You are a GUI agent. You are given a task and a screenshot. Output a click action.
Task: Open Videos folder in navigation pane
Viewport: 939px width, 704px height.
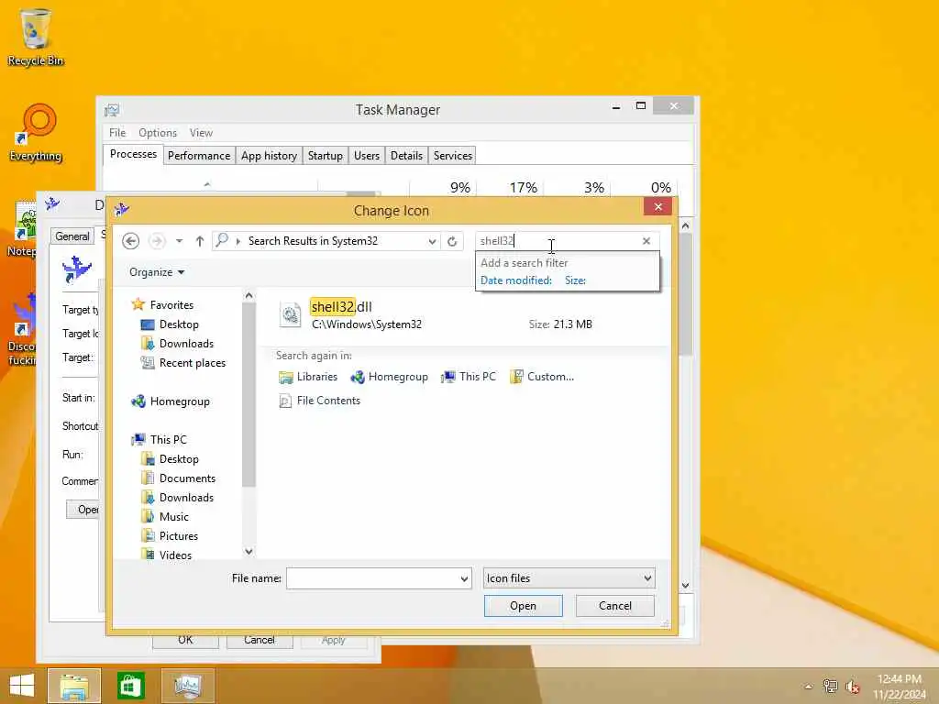coord(167,555)
